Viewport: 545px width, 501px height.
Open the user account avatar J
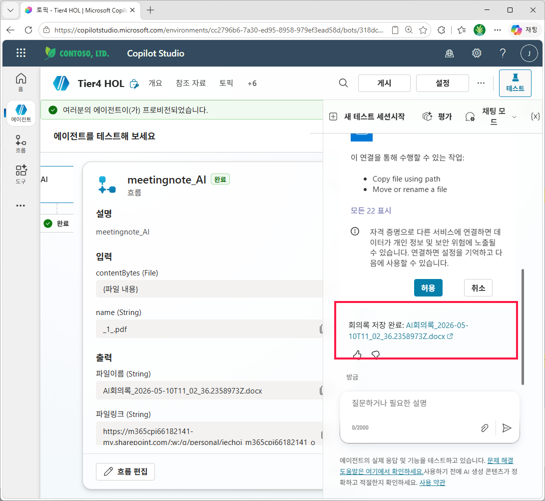tap(529, 53)
